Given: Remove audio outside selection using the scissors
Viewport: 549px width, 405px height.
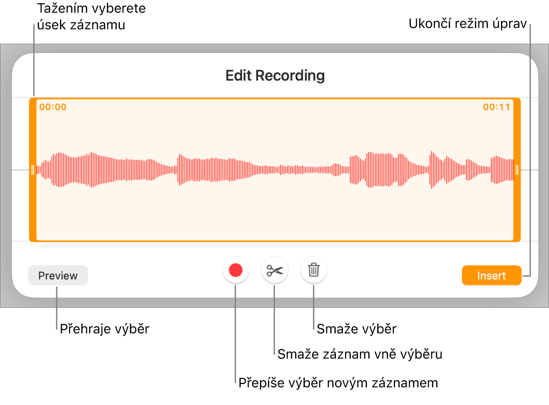Looking at the screenshot, I should click(x=274, y=270).
